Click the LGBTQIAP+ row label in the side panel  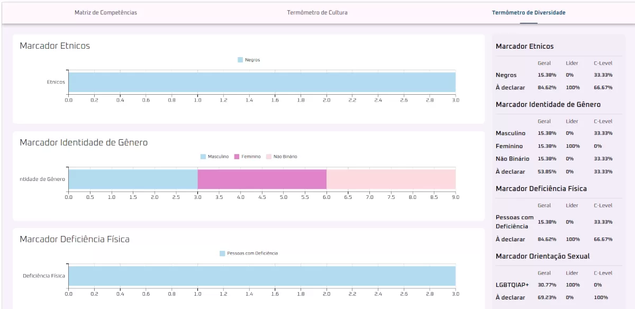(513, 285)
